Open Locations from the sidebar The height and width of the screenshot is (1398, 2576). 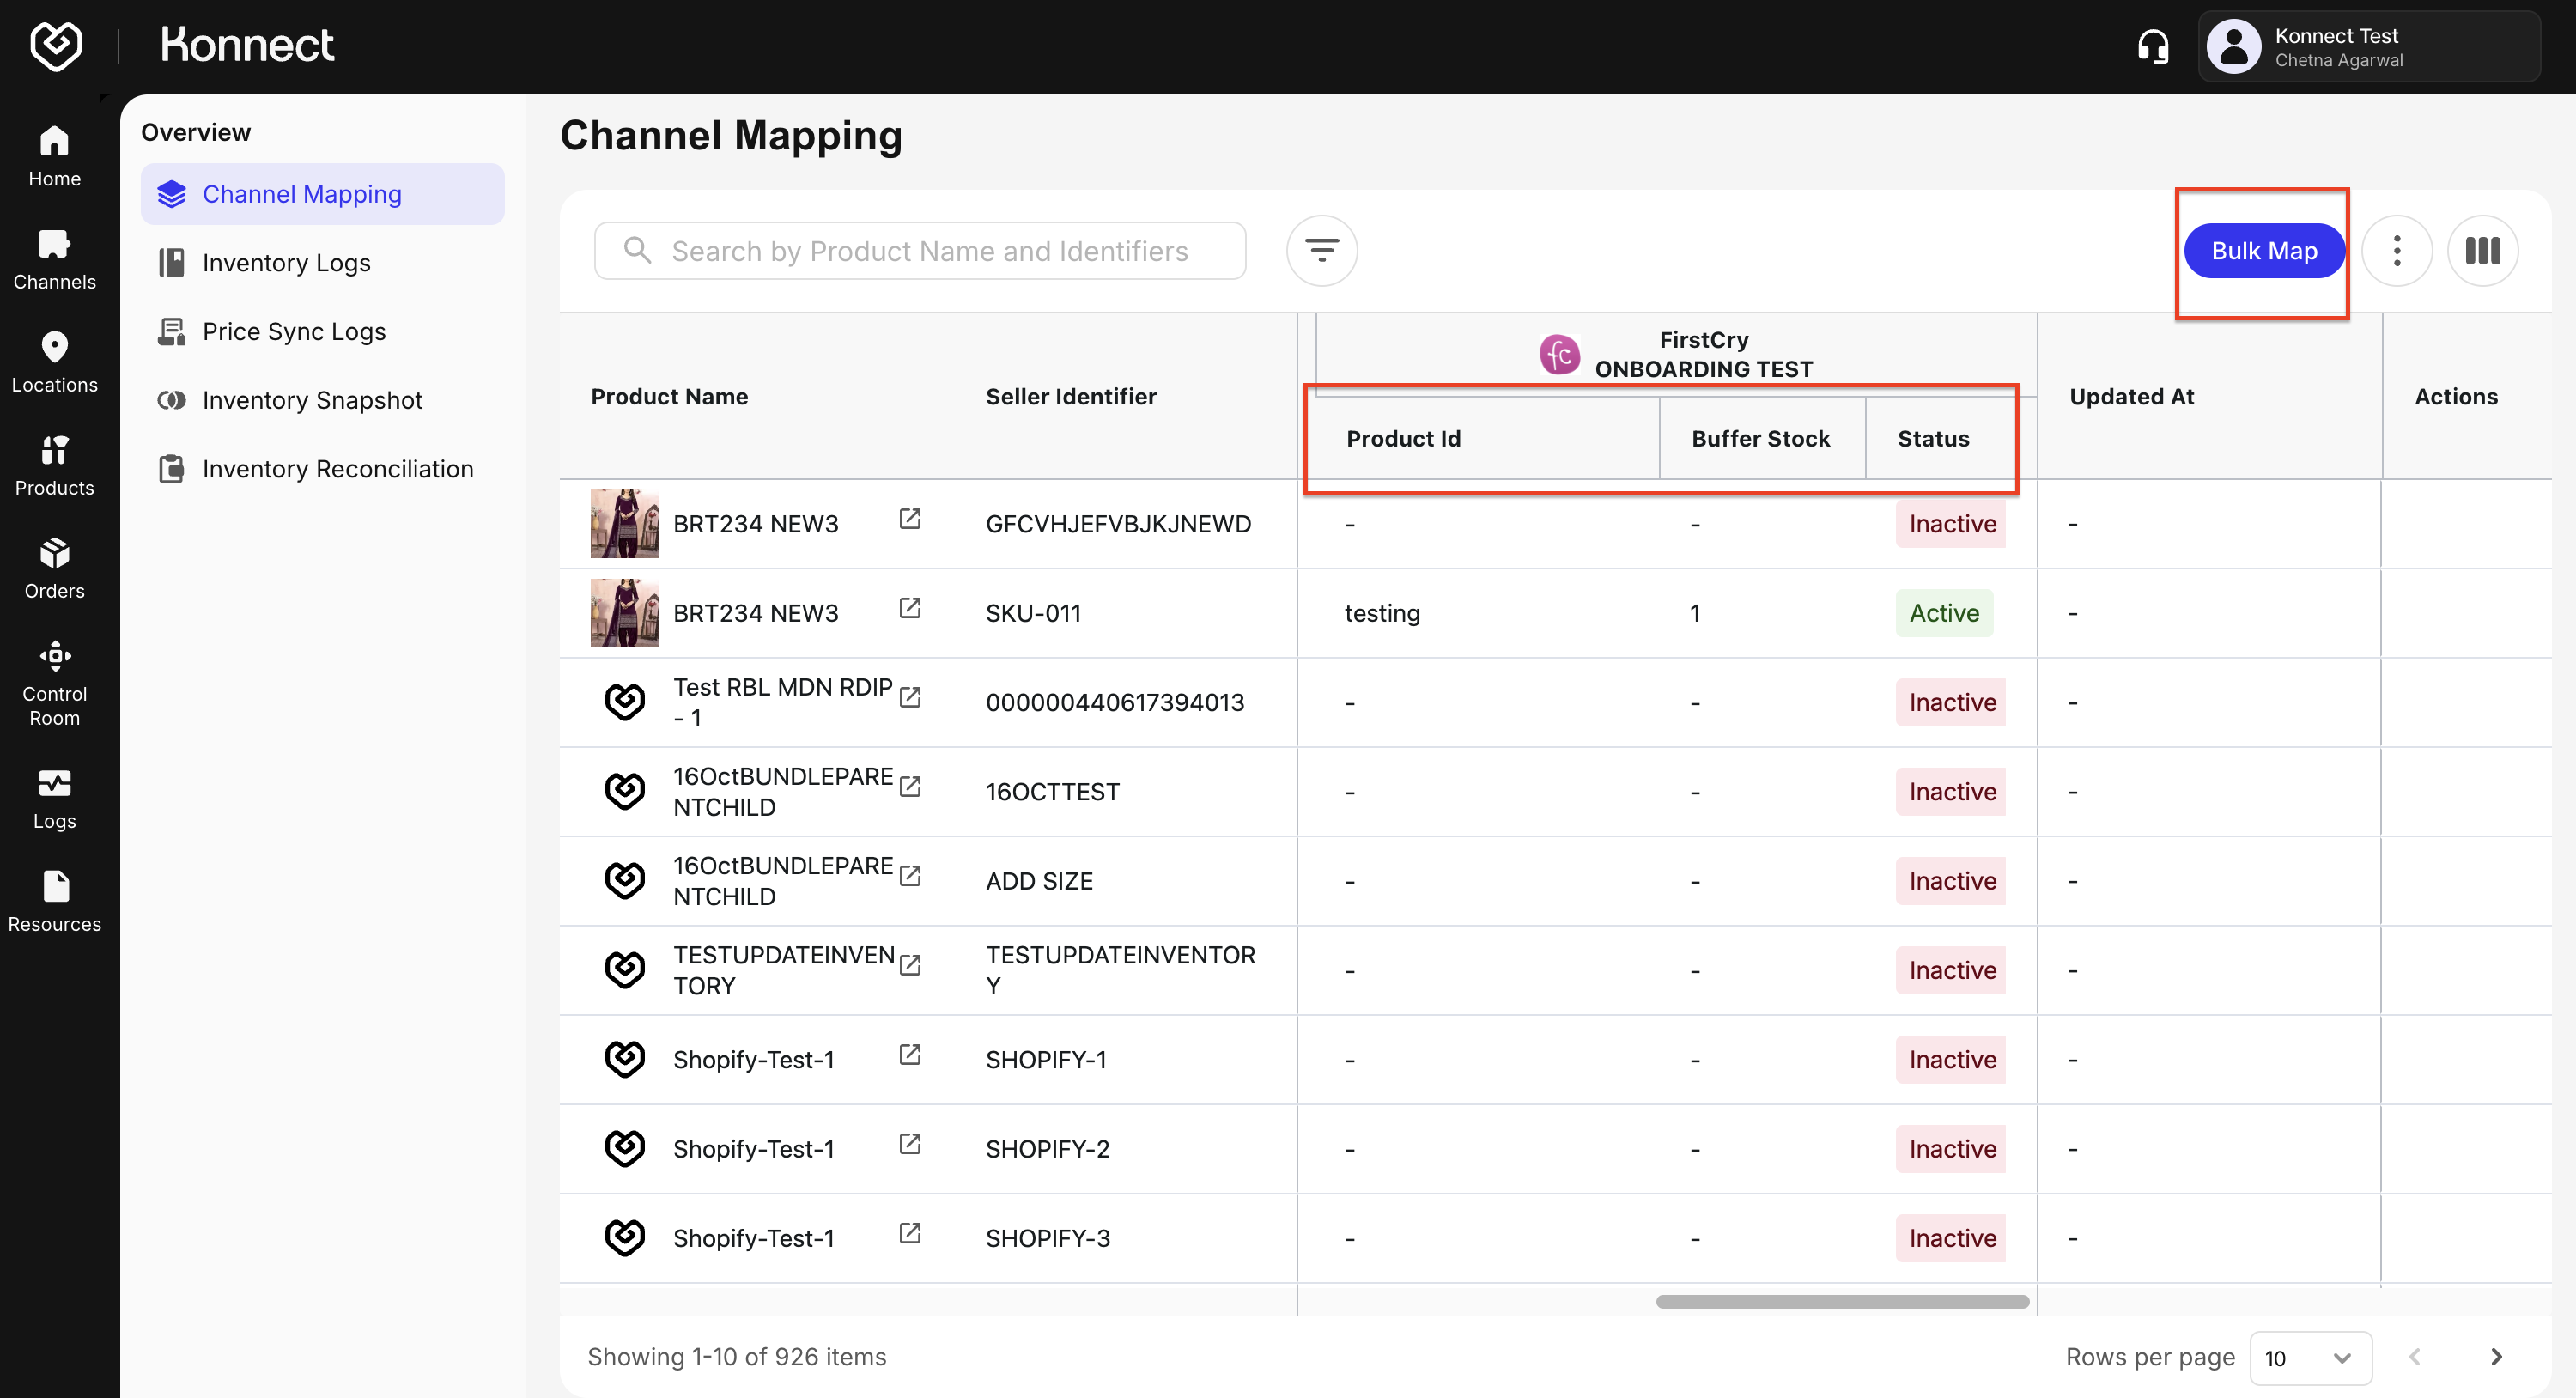click(x=54, y=362)
